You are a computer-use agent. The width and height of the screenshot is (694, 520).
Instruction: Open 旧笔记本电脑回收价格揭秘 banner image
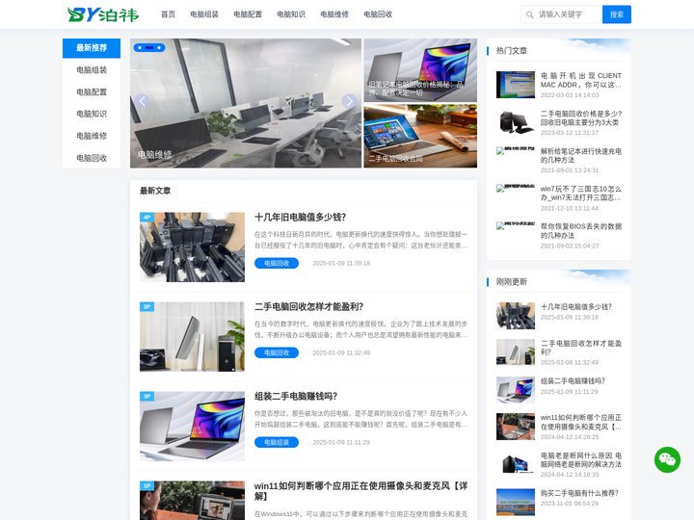[420, 70]
